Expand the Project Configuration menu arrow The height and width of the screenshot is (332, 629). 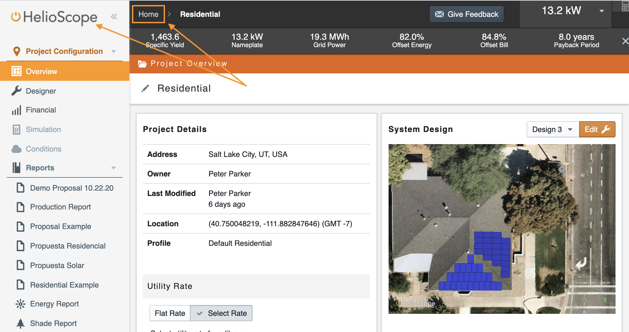click(113, 52)
